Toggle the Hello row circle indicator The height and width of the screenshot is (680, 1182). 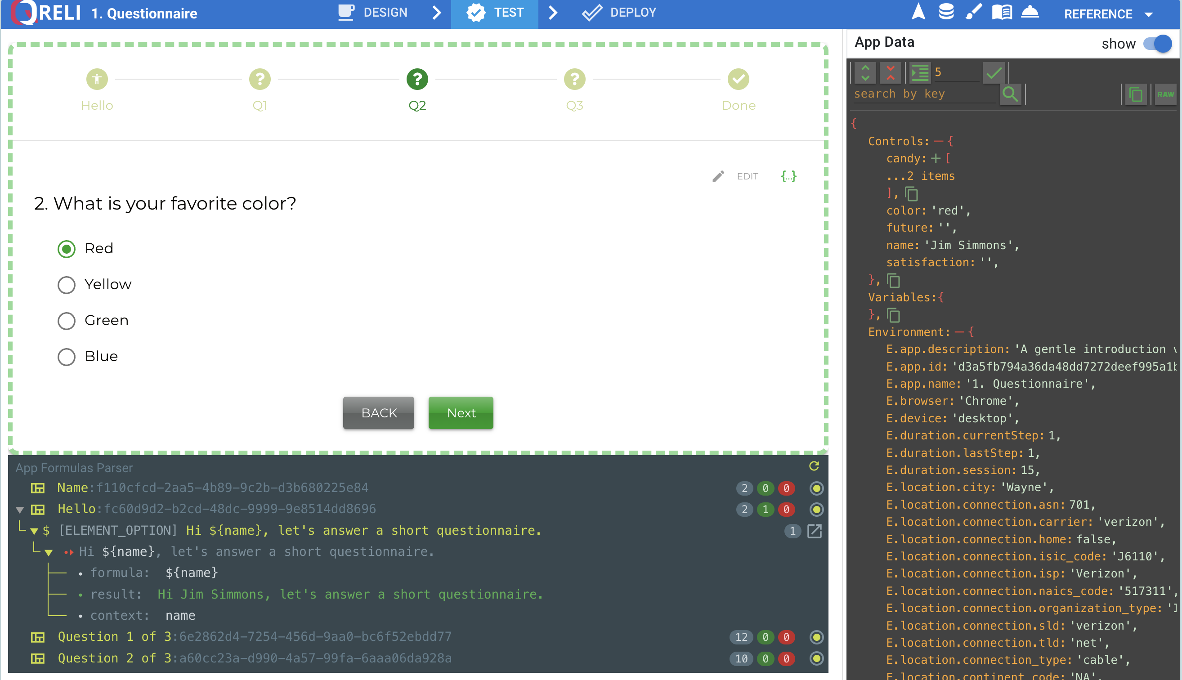click(816, 509)
